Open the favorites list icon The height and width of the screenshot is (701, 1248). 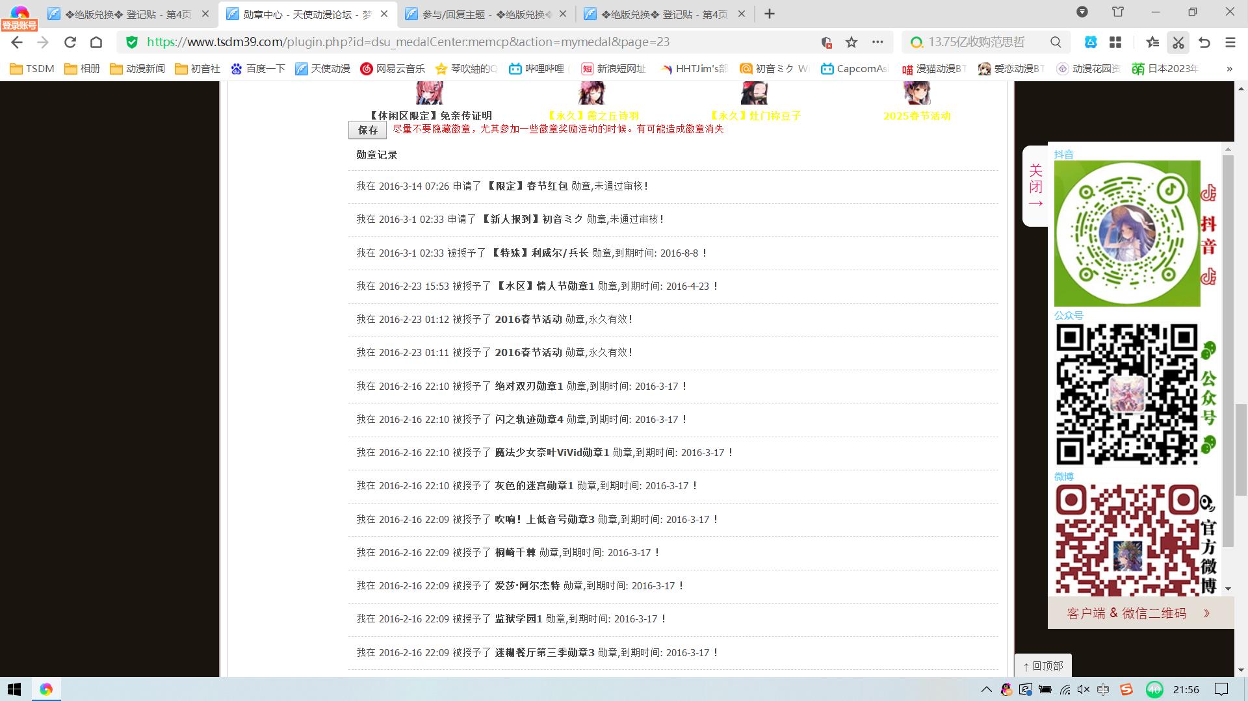[x=1152, y=42]
